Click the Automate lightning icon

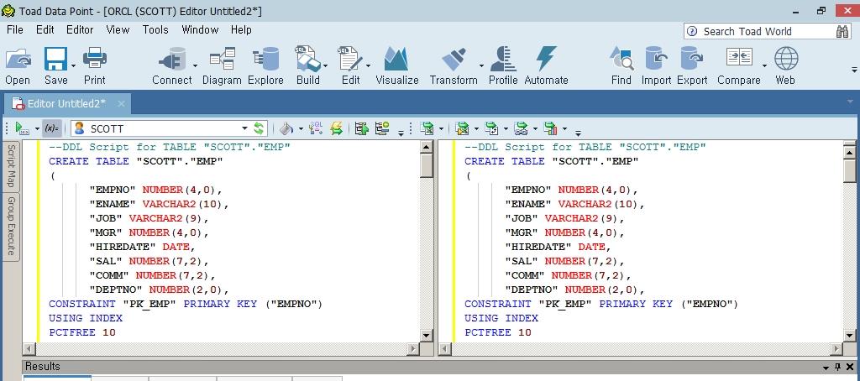click(x=546, y=65)
